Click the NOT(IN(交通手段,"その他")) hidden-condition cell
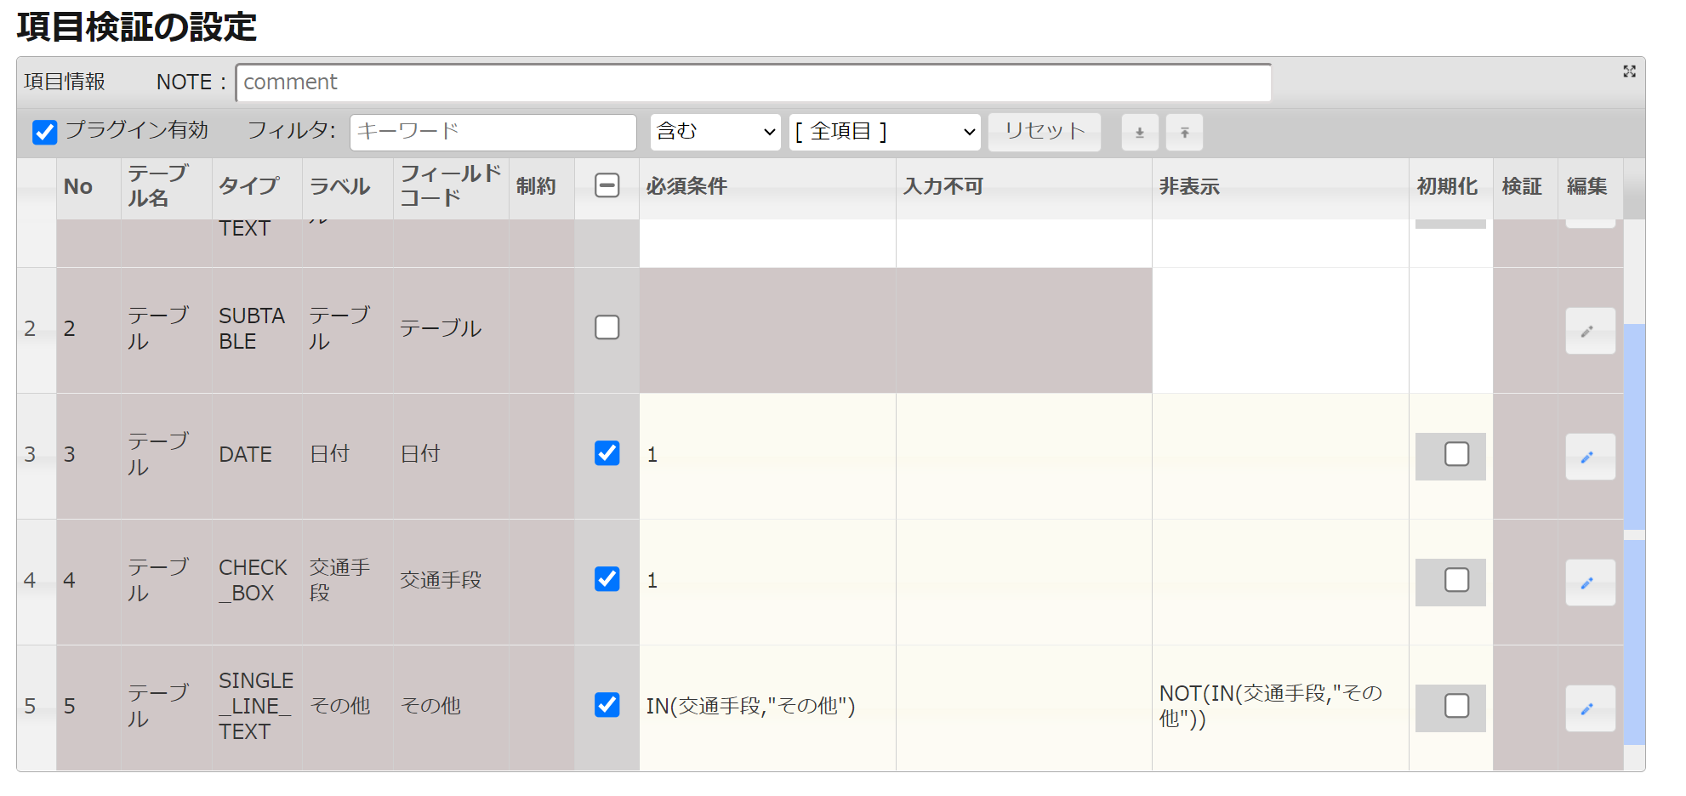The image size is (1686, 796). 1280,708
